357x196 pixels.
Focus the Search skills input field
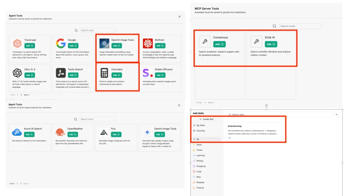279,115
